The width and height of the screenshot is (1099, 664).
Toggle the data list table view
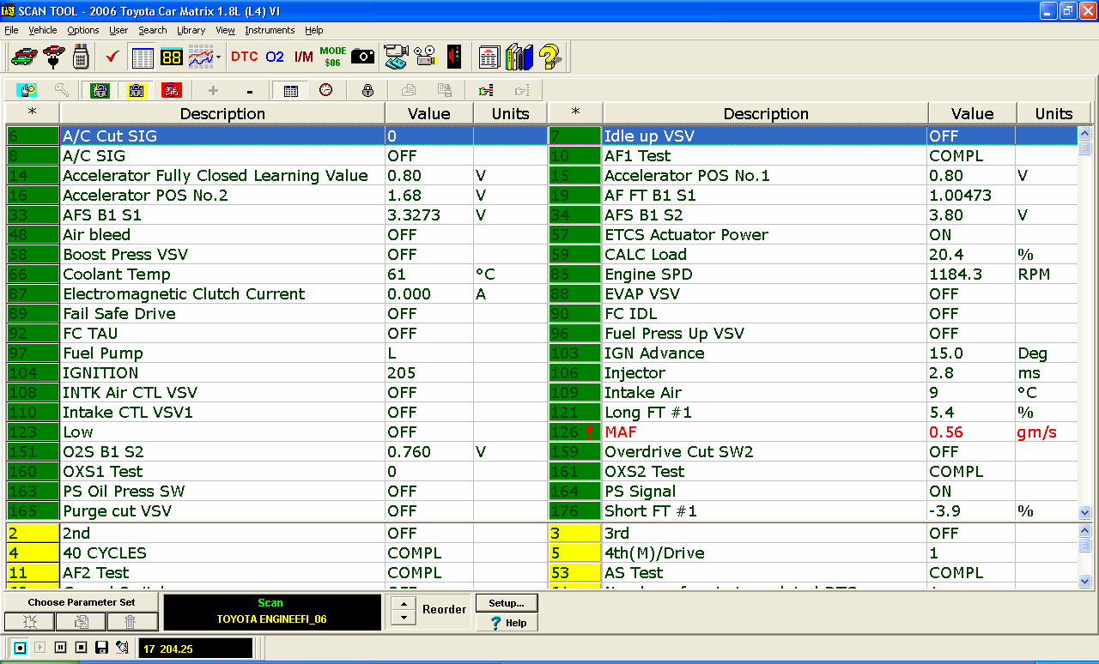tap(143, 57)
